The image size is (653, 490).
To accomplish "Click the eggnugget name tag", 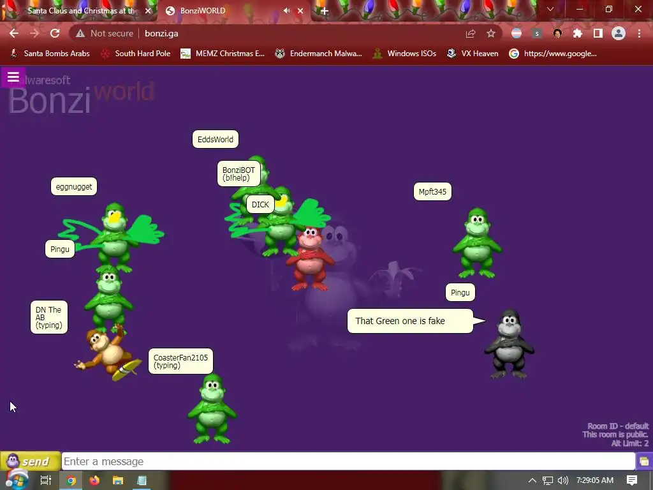I will point(74,187).
